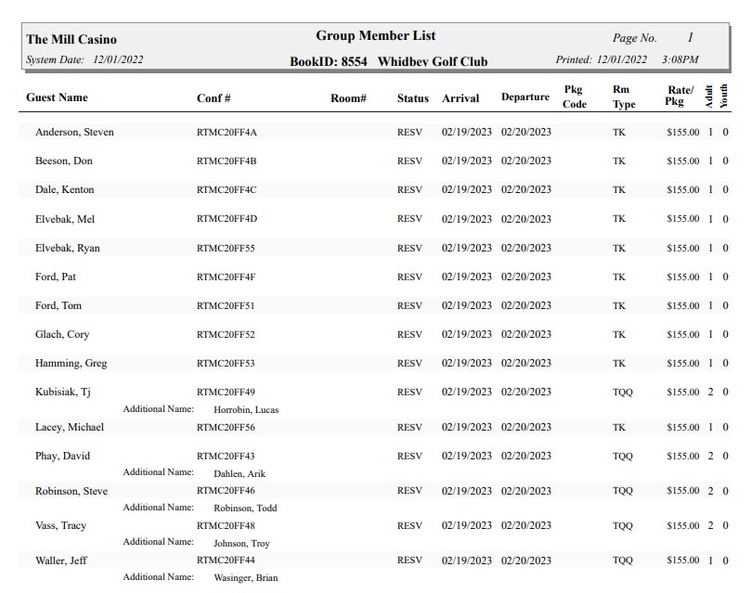Image resolution: width=751 pixels, height=593 pixels.
Task: Click the Group Member List title
Action: (x=375, y=36)
